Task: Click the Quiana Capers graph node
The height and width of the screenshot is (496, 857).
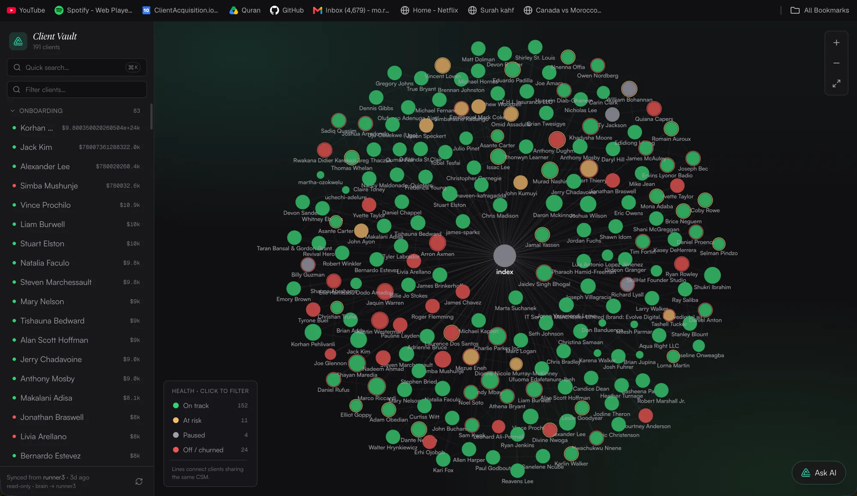Action: [654, 108]
